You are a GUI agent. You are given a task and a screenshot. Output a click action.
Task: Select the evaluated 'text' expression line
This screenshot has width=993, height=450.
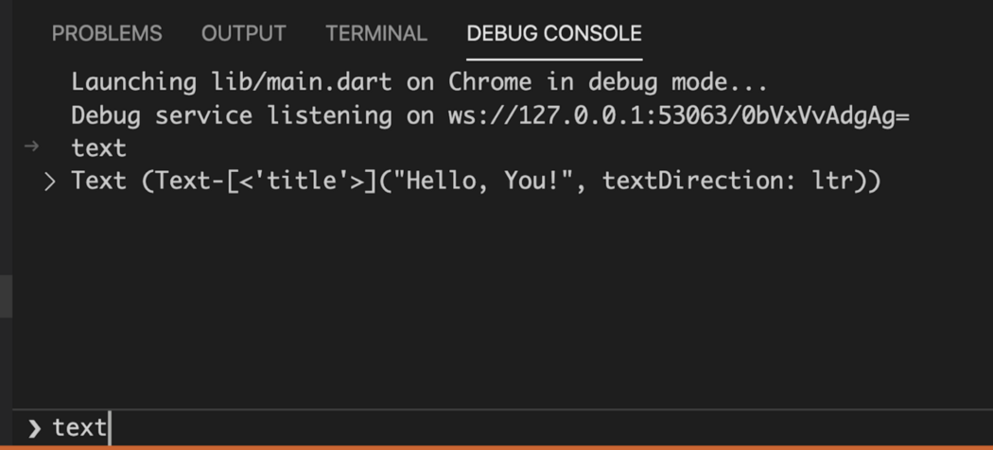coord(98,148)
